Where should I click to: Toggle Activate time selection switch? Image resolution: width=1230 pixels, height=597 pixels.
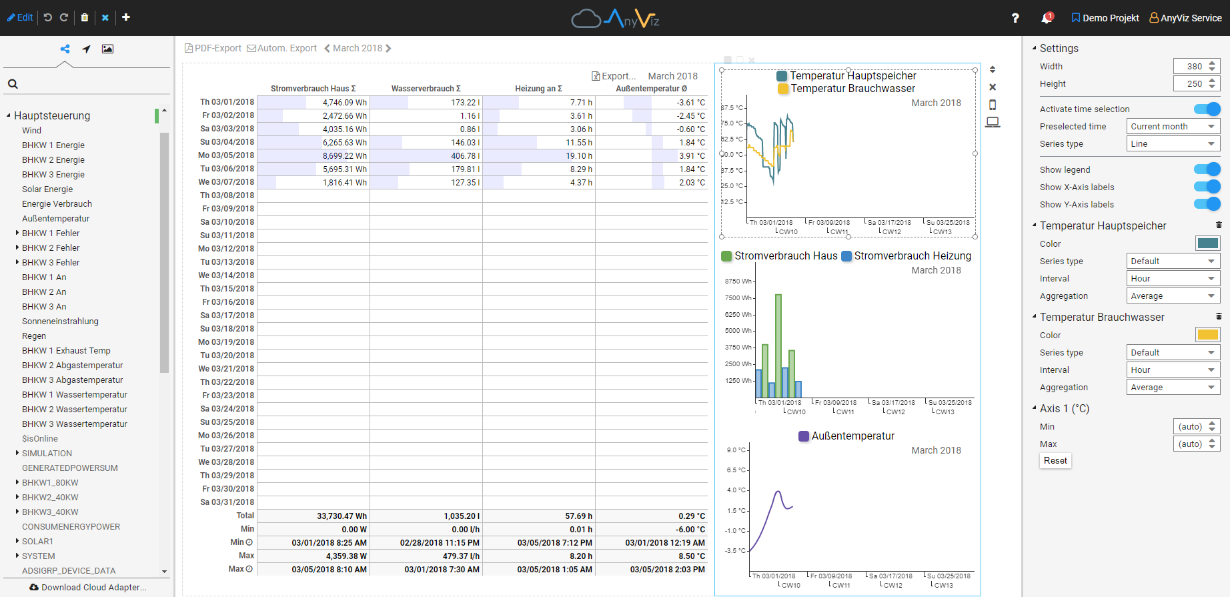pos(1207,109)
